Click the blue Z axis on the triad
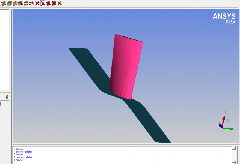Image resolution: width=240 pixels, height=164 pixels. [x=220, y=125]
